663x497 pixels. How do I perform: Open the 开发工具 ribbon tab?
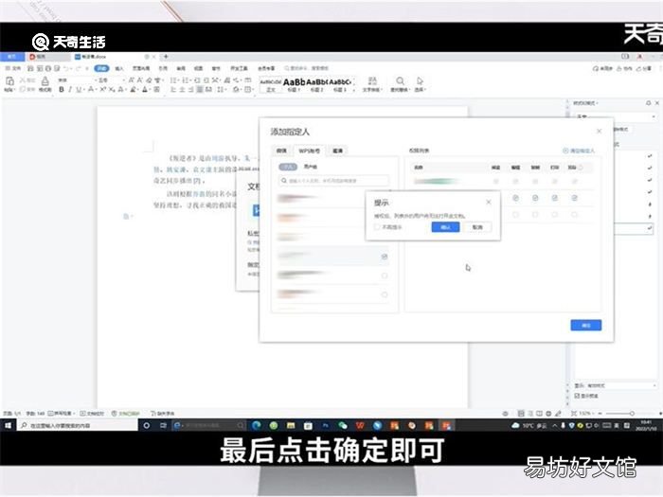coord(239,68)
